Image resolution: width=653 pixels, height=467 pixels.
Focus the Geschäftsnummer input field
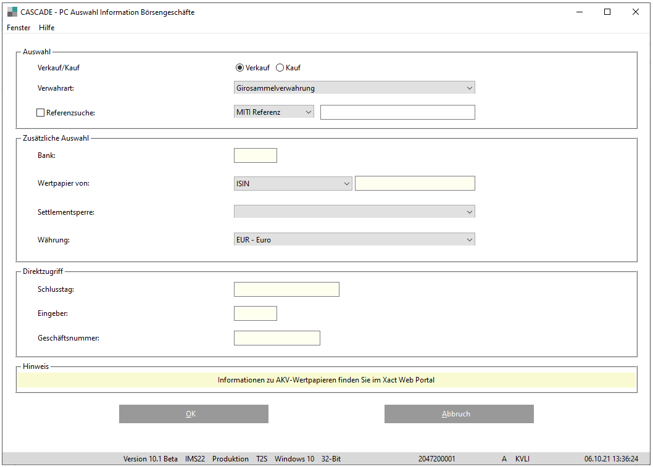point(277,338)
